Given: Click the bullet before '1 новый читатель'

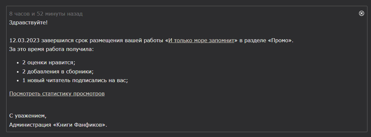Looking at the screenshot, I should pos(18,81).
